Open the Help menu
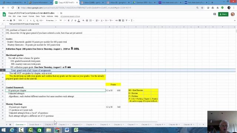The height and width of the screenshot is (133, 237). (x=56, y=16)
